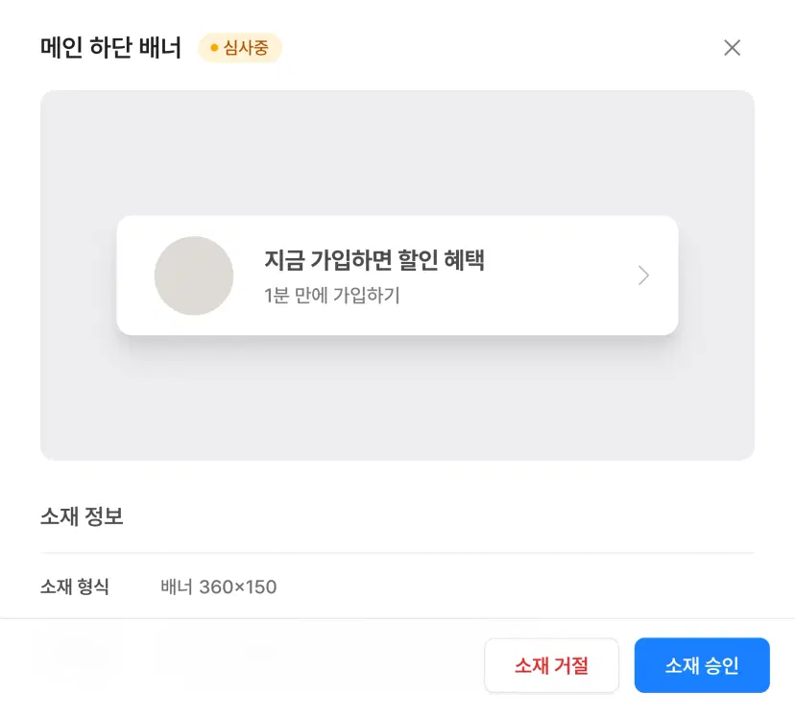
Task: Click the 메인 하단 배너 dialog title
Action: tap(110, 48)
